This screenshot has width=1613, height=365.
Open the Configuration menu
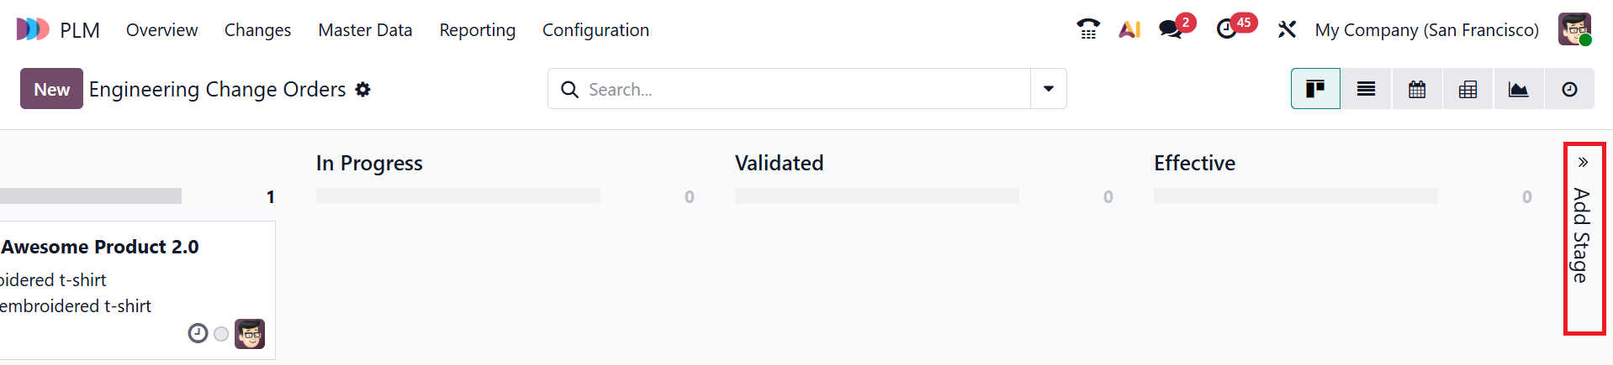pyautogui.click(x=595, y=29)
